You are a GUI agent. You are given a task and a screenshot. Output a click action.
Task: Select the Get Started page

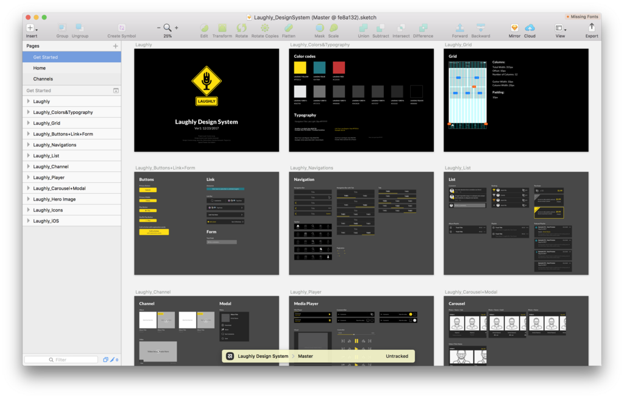72,57
